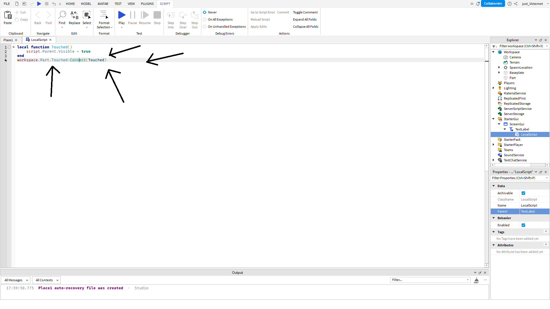Uncheck the Enabled property of LocalScript
Screen dimensions: 550x309
tap(523, 225)
